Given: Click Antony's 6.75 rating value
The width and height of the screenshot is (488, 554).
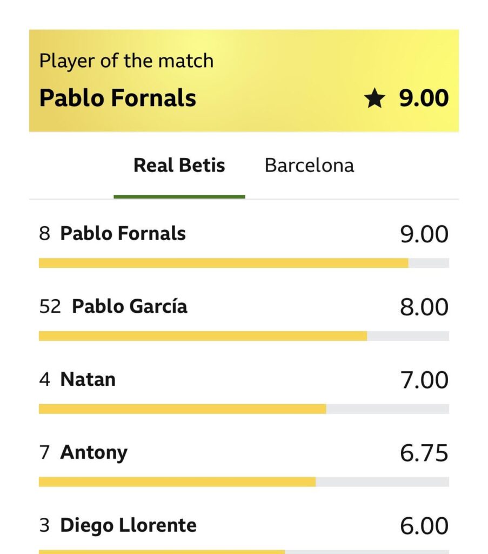Looking at the screenshot, I should coord(424,453).
